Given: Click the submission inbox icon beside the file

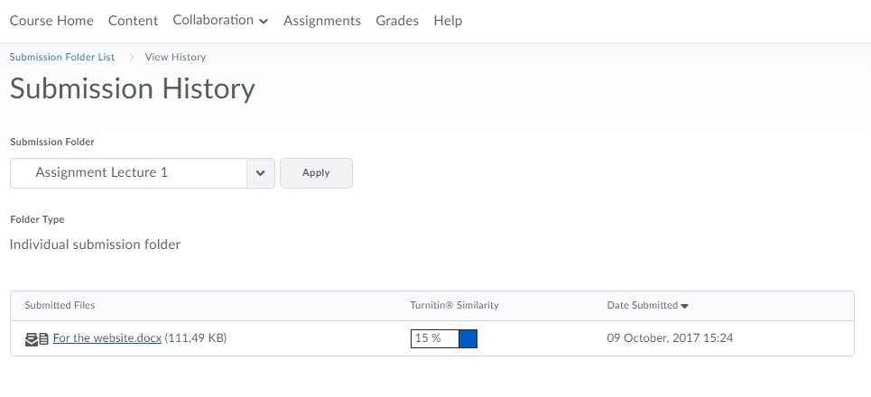Looking at the screenshot, I should pyautogui.click(x=31, y=339).
